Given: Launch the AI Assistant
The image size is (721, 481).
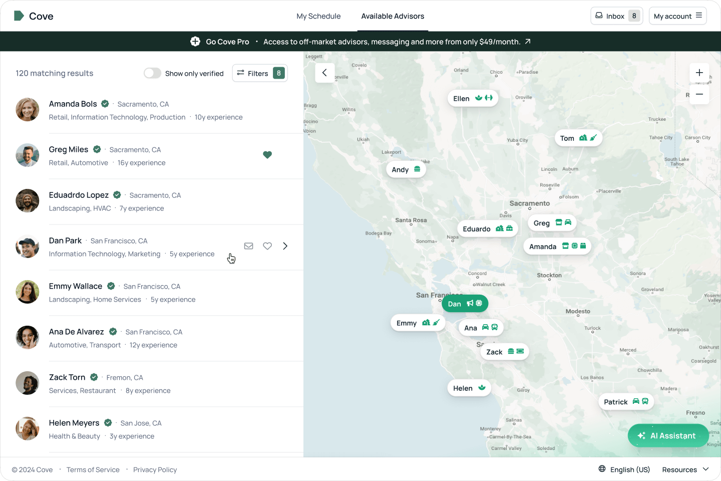Looking at the screenshot, I should (668, 435).
